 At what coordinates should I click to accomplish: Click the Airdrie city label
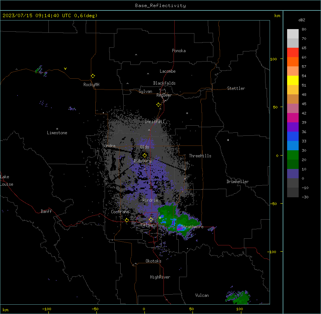(x=150, y=200)
